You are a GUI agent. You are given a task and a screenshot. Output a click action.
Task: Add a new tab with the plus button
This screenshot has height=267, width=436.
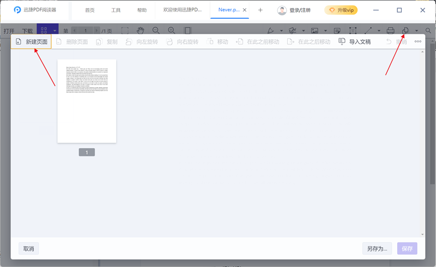261,10
